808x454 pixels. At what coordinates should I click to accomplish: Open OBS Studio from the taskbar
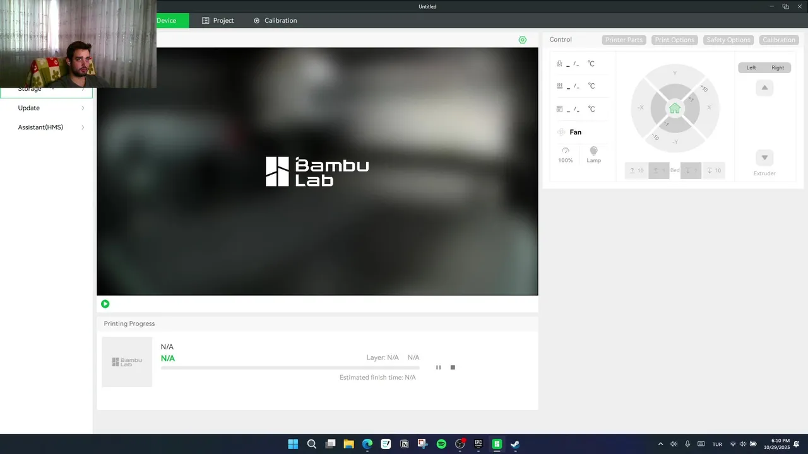click(x=460, y=444)
